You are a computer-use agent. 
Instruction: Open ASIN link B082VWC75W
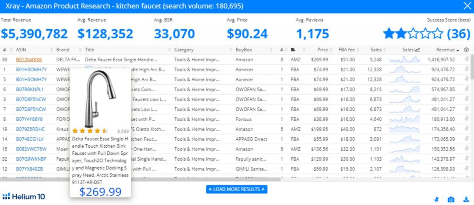(x=31, y=149)
